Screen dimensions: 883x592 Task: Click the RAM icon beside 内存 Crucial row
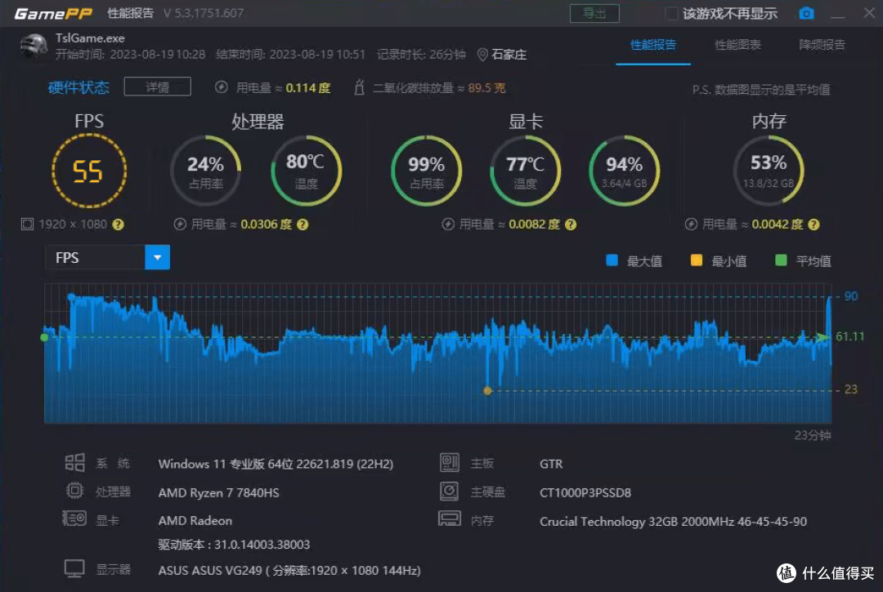[x=450, y=519]
